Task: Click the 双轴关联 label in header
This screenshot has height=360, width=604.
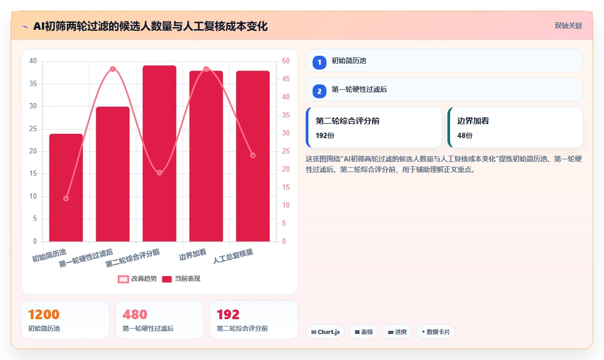Action: (568, 26)
